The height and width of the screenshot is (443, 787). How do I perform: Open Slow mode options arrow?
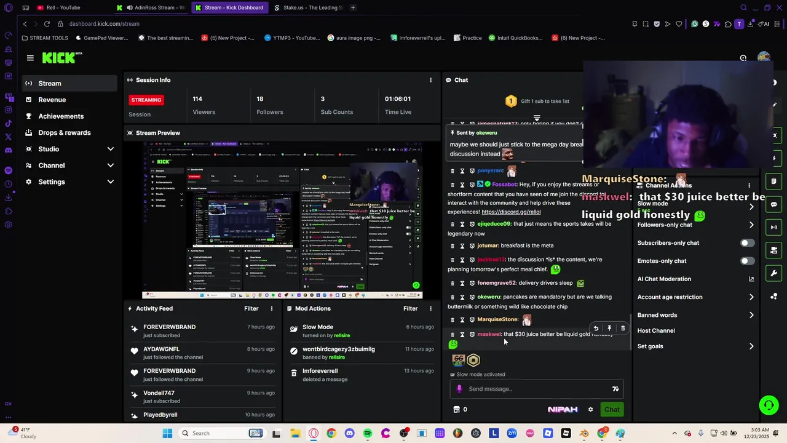[x=751, y=207]
